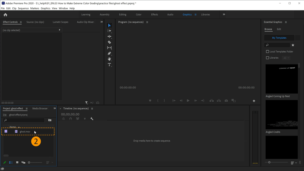304x171 pixels.
Task: Expand hidden tabs in Effect Controls group
Action: pyautogui.click(x=102, y=22)
